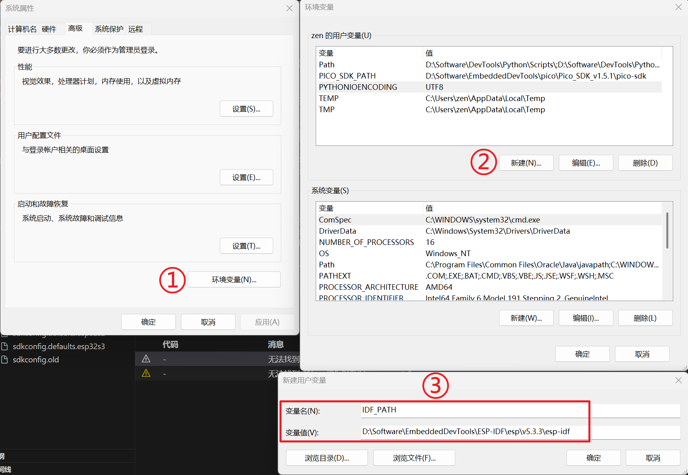Switch to the 计算机名 tab
This screenshot has height=475, width=688.
point(22,28)
